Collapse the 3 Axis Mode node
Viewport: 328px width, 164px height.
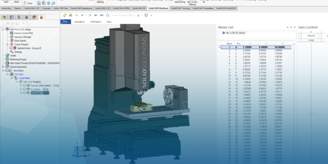coord(12,78)
